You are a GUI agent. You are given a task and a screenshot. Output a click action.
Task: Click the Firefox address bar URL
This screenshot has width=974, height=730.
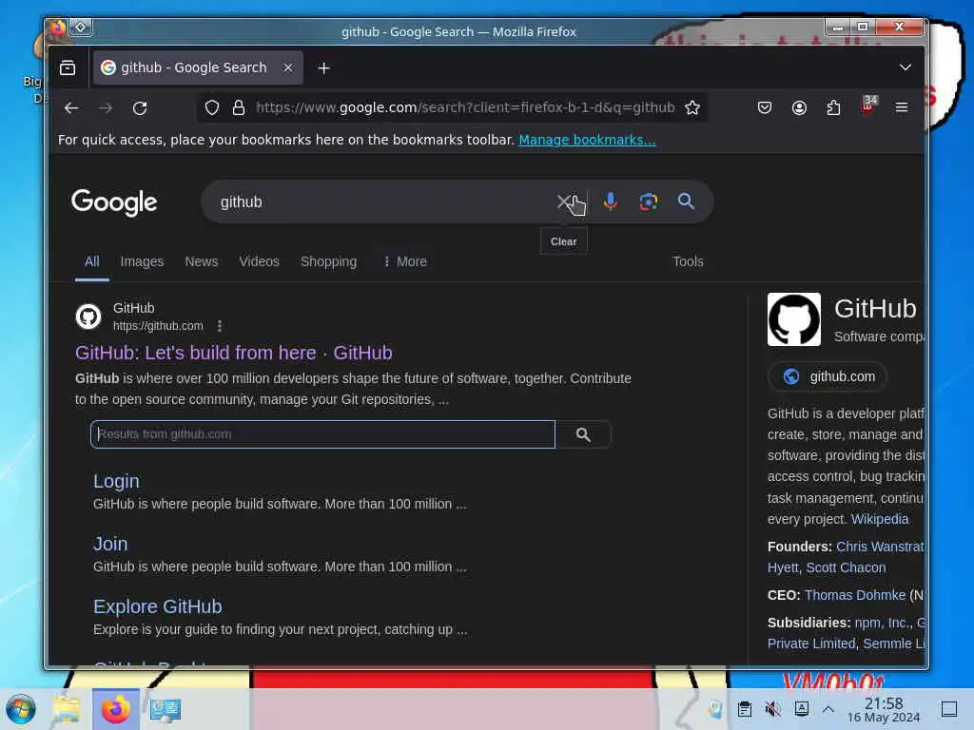[x=465, y=108]
